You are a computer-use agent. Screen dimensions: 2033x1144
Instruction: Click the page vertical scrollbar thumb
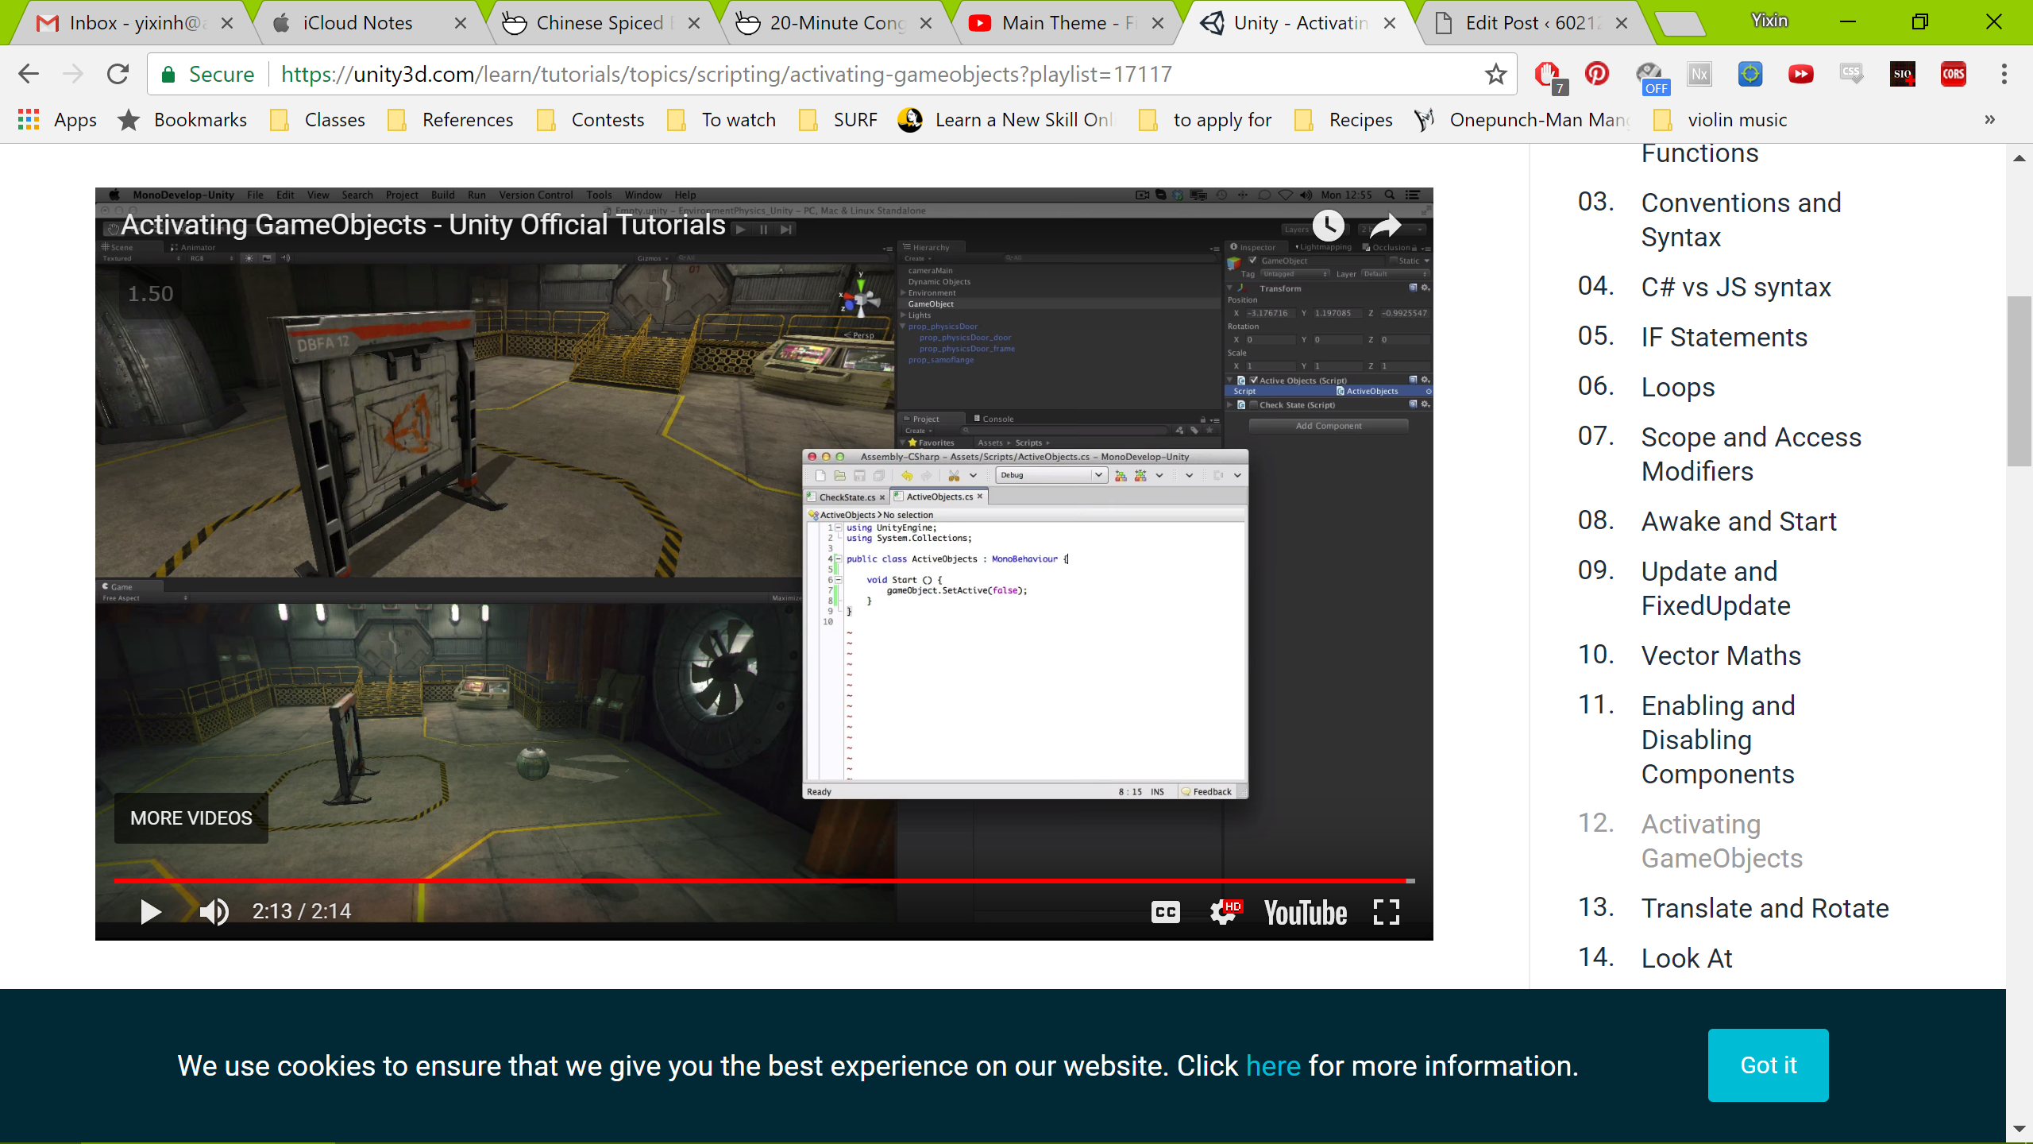[x=2019, y=381]
